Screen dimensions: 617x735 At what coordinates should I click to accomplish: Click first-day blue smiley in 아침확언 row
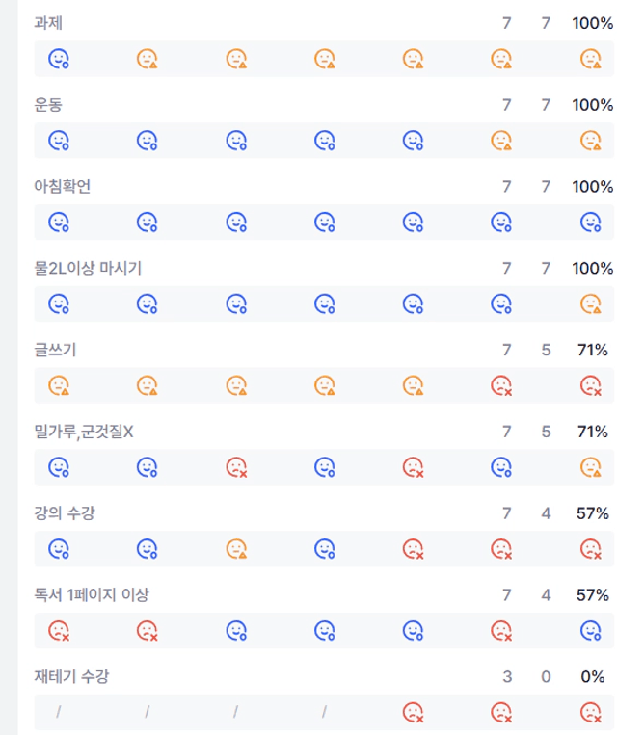click(59, 223)
